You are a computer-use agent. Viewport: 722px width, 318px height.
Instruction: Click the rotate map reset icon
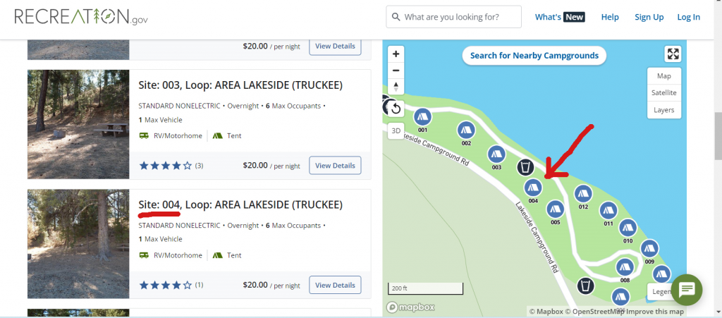click(x=396, y=108)
